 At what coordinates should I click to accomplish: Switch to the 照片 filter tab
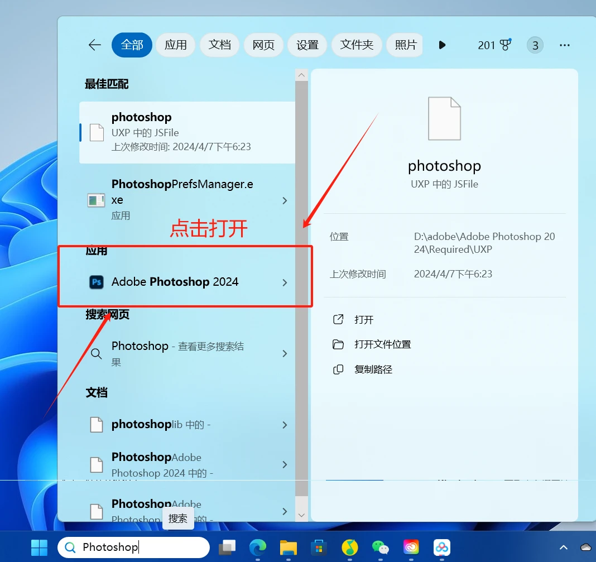(405, 45)
